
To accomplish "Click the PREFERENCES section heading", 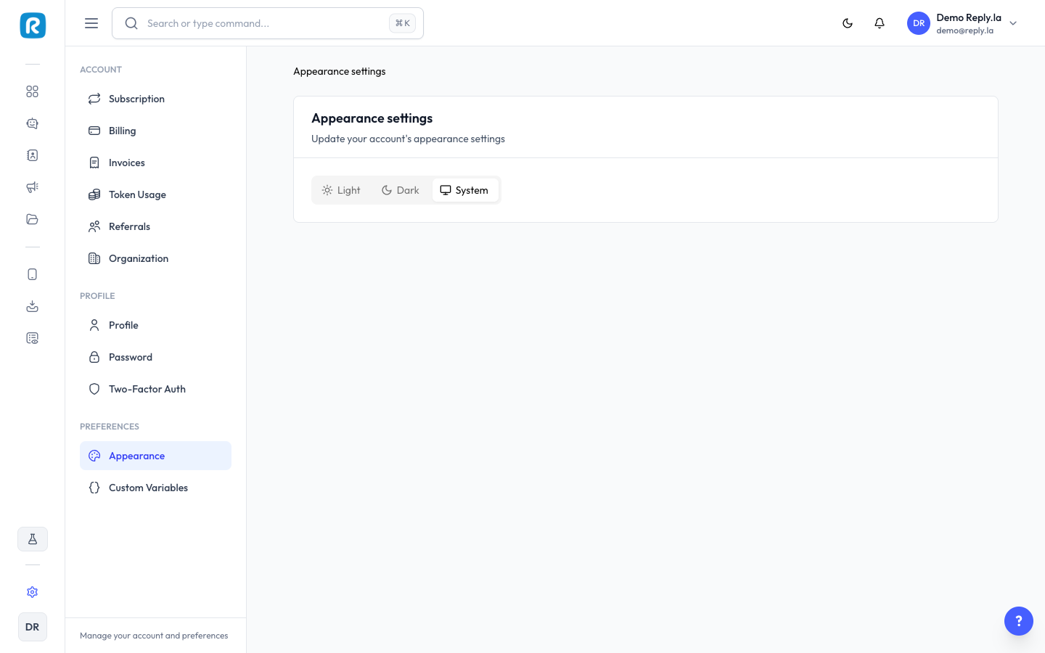I will (110, 427).
